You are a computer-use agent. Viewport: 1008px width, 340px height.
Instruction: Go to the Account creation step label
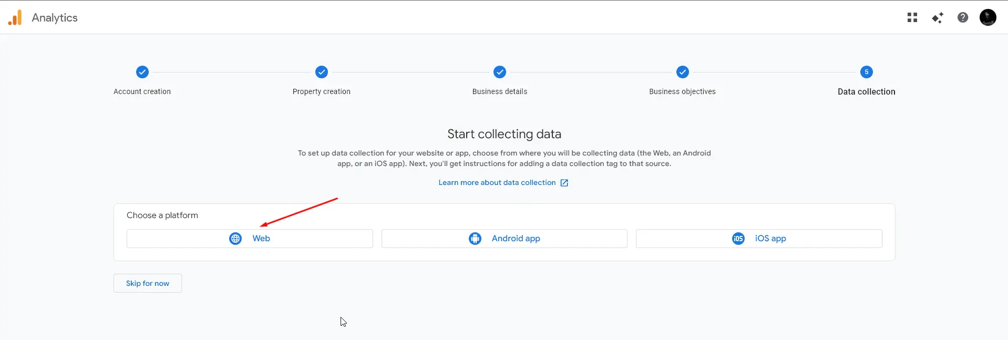(x=142, y=91)
